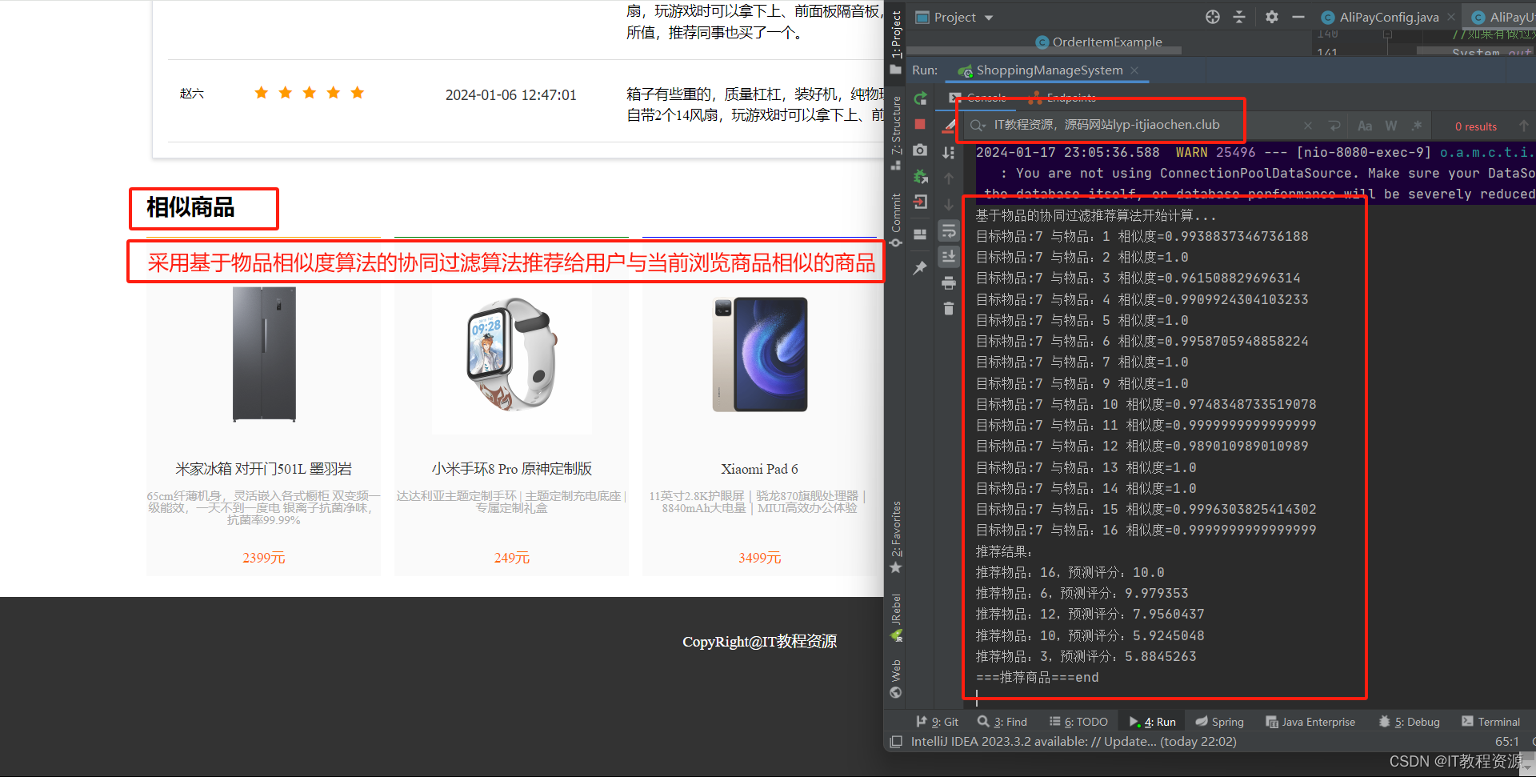The height and width of the screenshot is (777, 1536).
Task: Open the 6: TODO tool window
Action: (x=1078, y=722)
